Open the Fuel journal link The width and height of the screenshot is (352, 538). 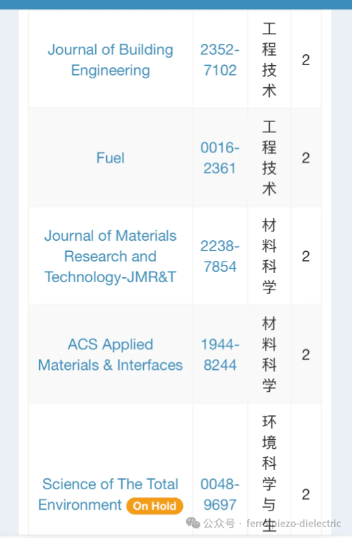[x=110, y=158]
